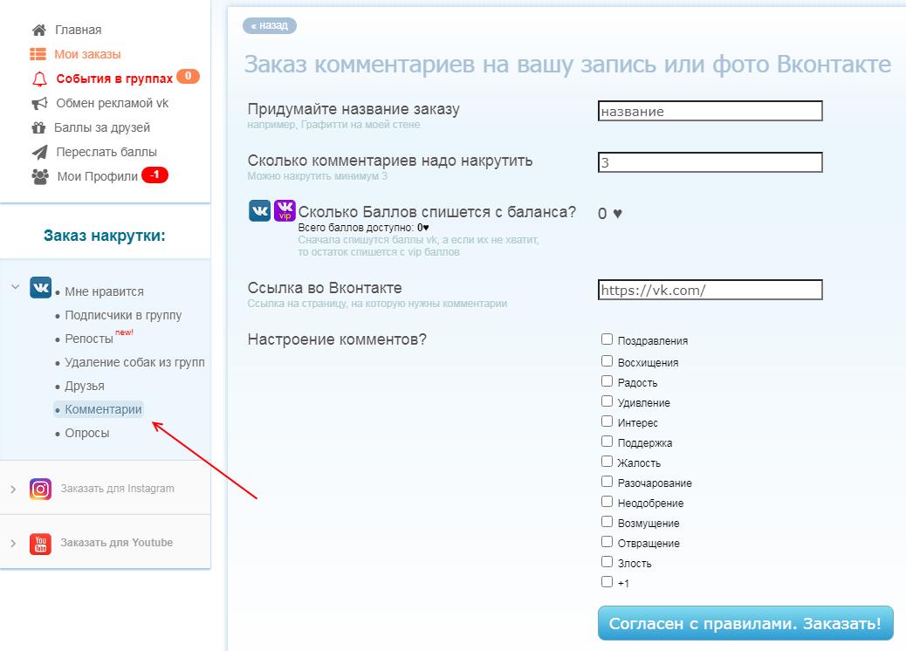Image resolution: width=906 pixels, height=651 pixels.
Task: Select Подписчики в группу
Action: (123, 315)
